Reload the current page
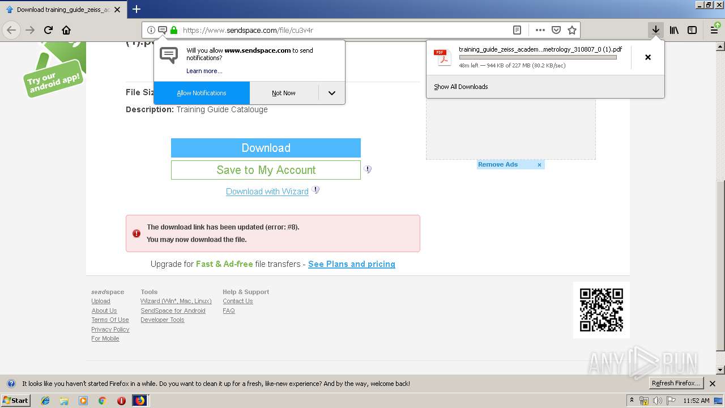The width and height of the screenshot is (725, 408). click(x=48, y=30)
